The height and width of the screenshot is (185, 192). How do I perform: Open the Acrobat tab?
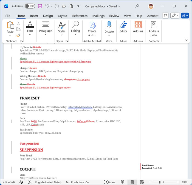[153, 16]
